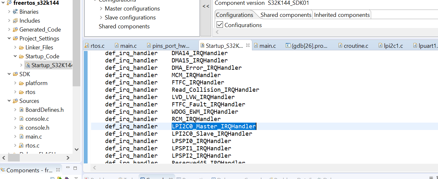This screenshot has height=179, width=438.
Task: Click the LPI2C0_Master_IRQHandler highlighted text
Action: tap(214, 126)
